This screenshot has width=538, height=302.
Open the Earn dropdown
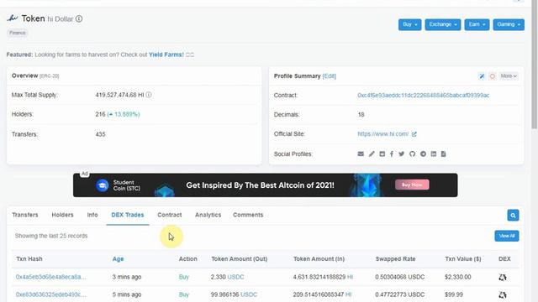(477, 24)
